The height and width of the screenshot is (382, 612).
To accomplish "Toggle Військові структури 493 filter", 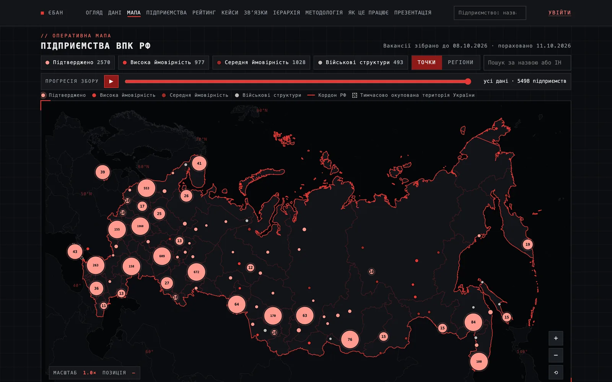I will [x=361, y=63].
